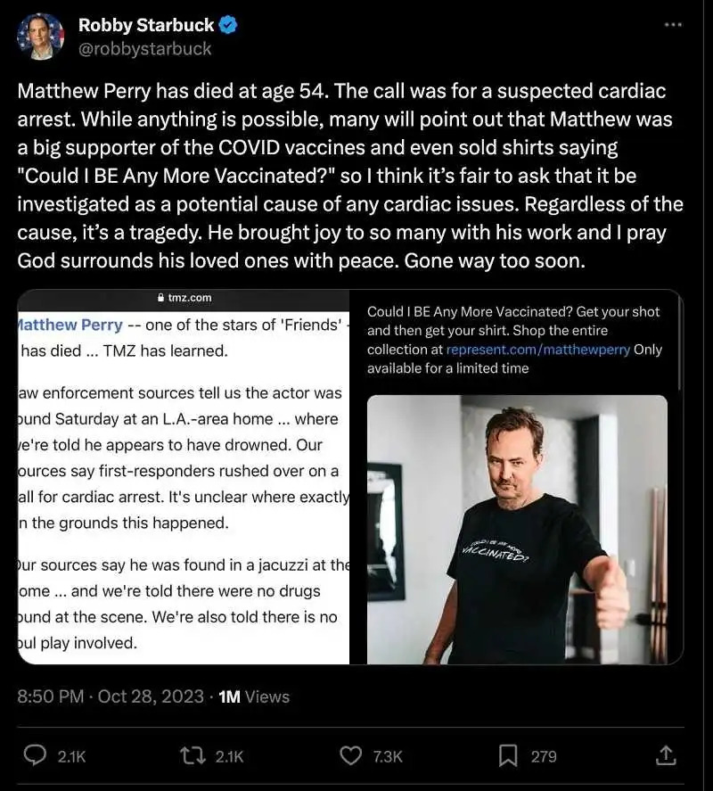Viewport: 713px width, 791px height.
Task: Click the 279 bookmarks count
Action: click(x=544, y=756)
